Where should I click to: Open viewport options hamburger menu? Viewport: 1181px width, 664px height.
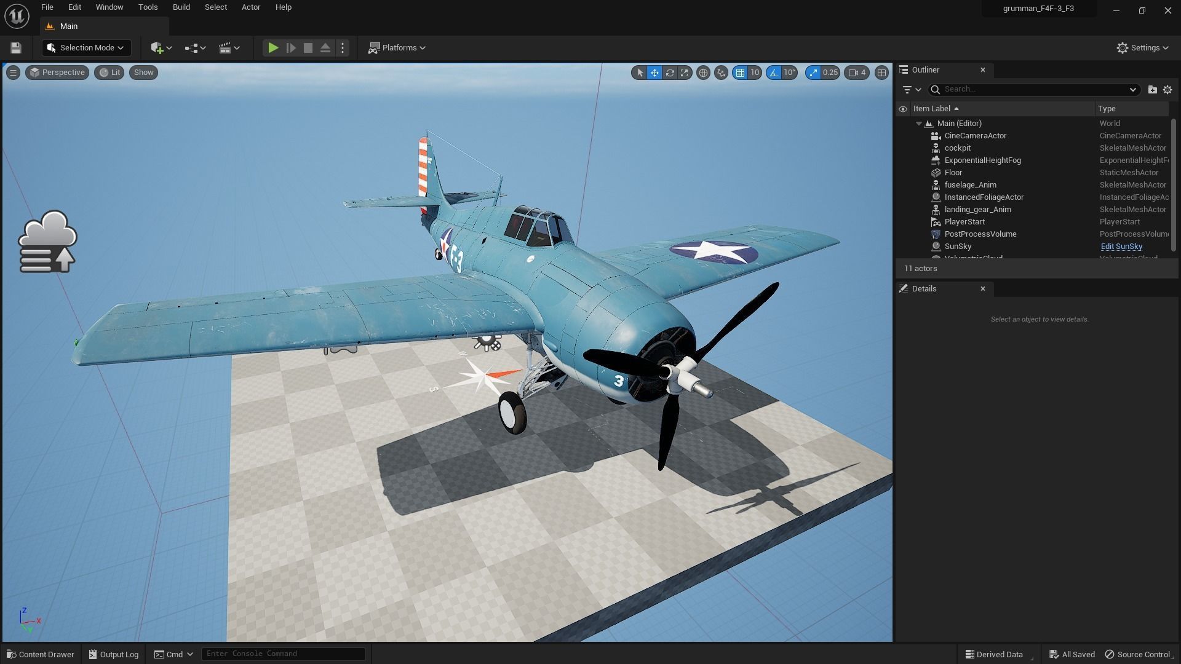(x=13, y=73)
